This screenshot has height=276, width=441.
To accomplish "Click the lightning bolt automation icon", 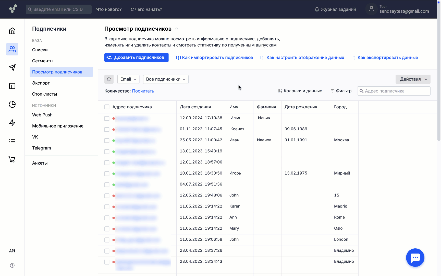I will pos(12,123).
